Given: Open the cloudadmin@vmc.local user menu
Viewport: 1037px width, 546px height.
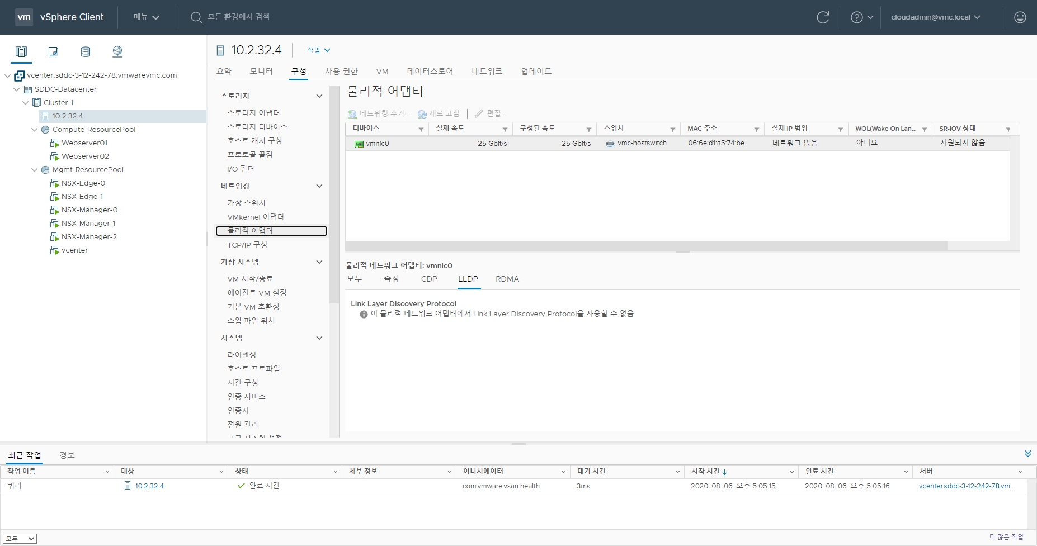Looking at the screenshot, I should [x=935, y=17].
